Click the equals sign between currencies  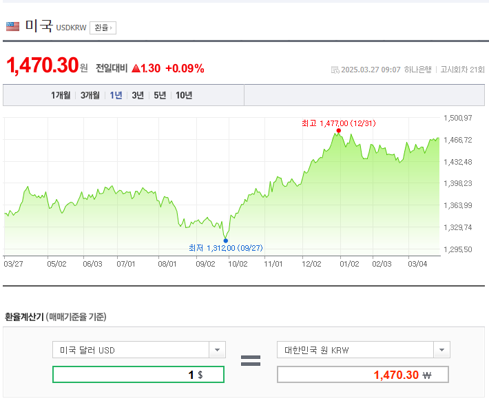tap(251, 360)
